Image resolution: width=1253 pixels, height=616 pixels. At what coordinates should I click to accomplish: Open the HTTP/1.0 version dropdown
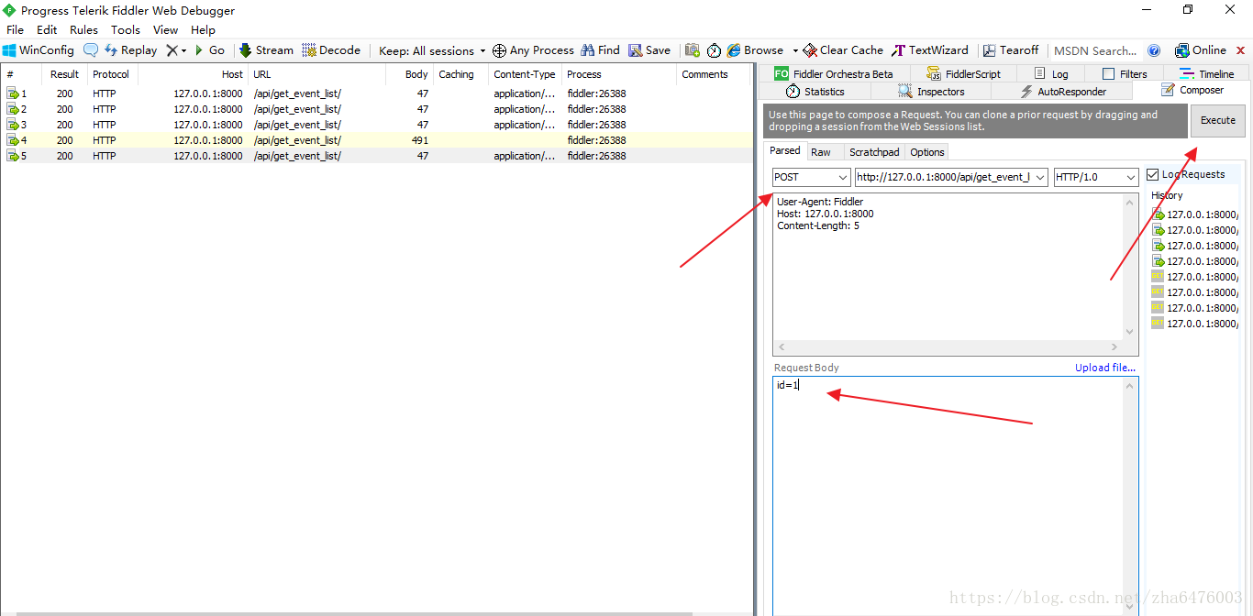pyautogui.click(x=1096, y=177)
